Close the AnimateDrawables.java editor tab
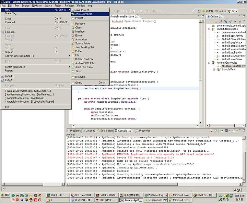The width and height of the screenshot is (247, 203). point(137,16)
